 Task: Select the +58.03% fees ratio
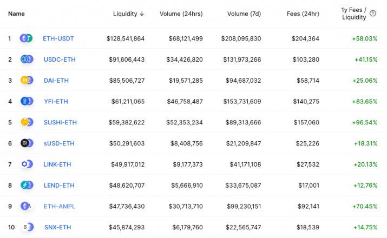365,38
